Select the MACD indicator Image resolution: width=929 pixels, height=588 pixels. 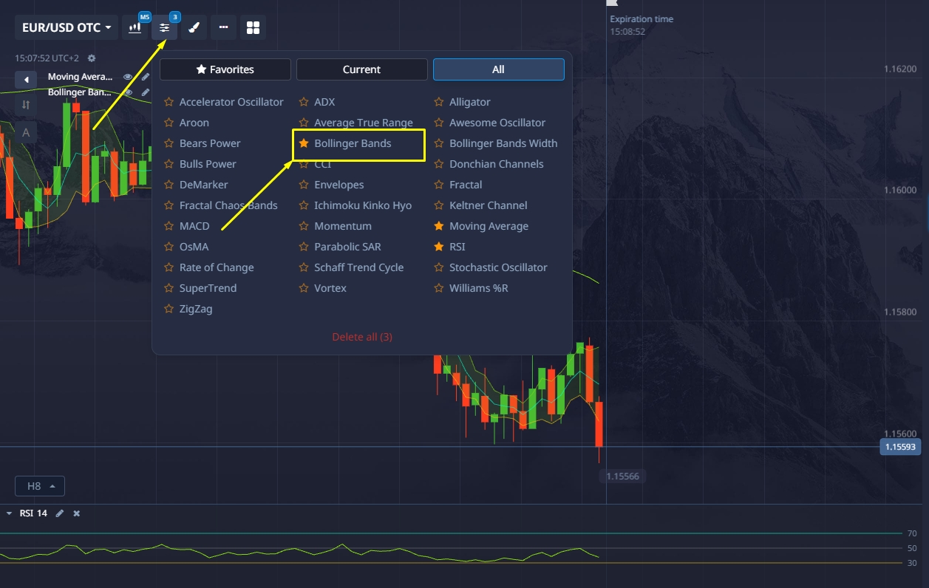point(194,226)
